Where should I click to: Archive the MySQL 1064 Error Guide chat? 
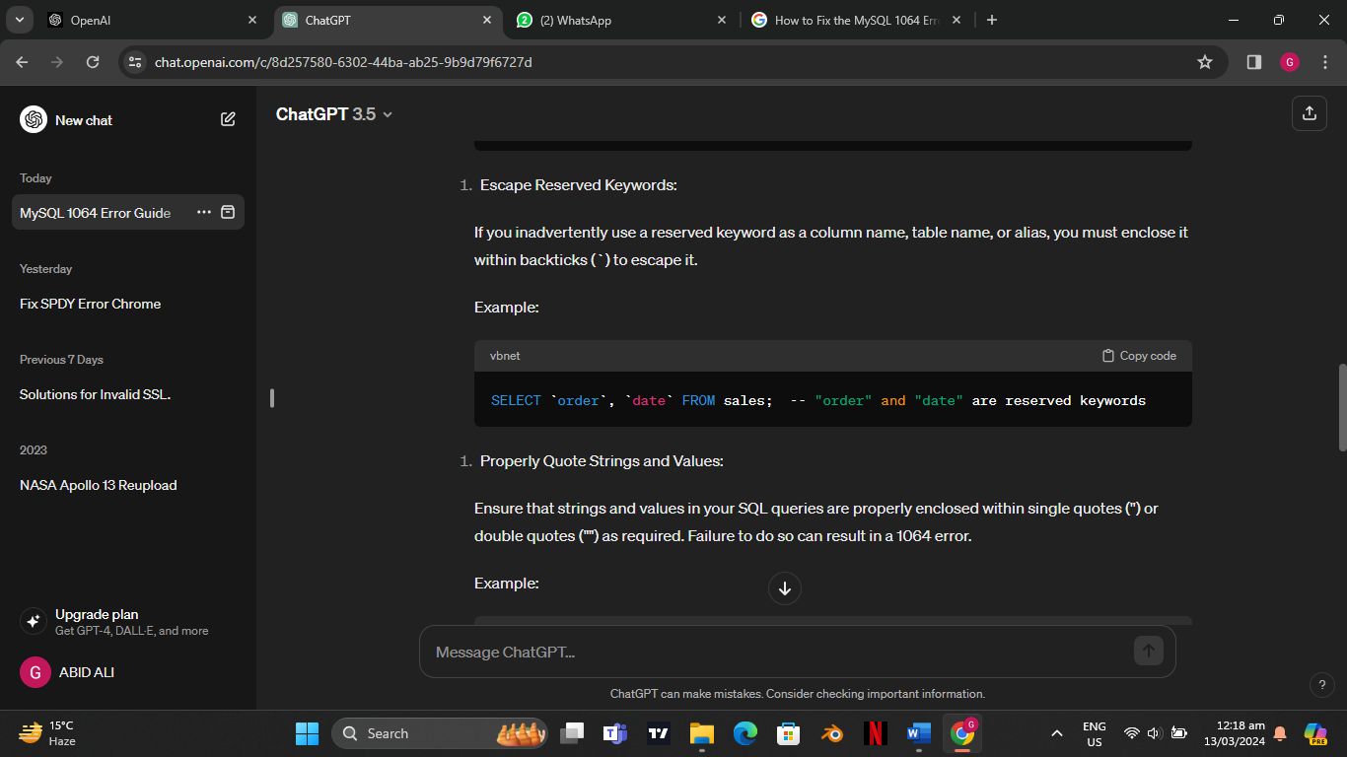pos(228,212)
